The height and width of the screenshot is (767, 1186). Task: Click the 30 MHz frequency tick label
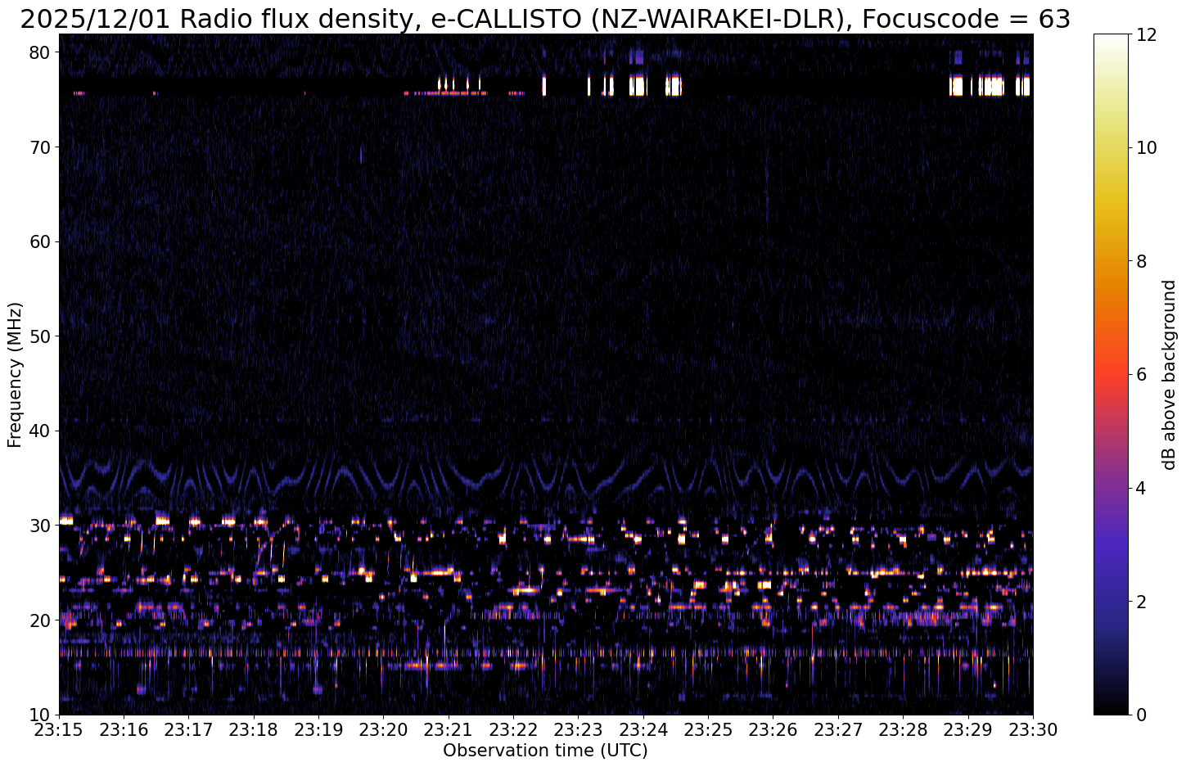pos(41,526)
